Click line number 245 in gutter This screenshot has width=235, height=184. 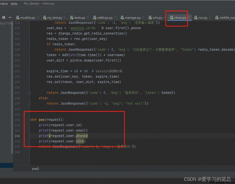click(x=17, y=136)
